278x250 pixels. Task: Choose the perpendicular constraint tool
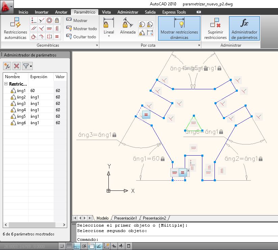(x=42, y=28)
